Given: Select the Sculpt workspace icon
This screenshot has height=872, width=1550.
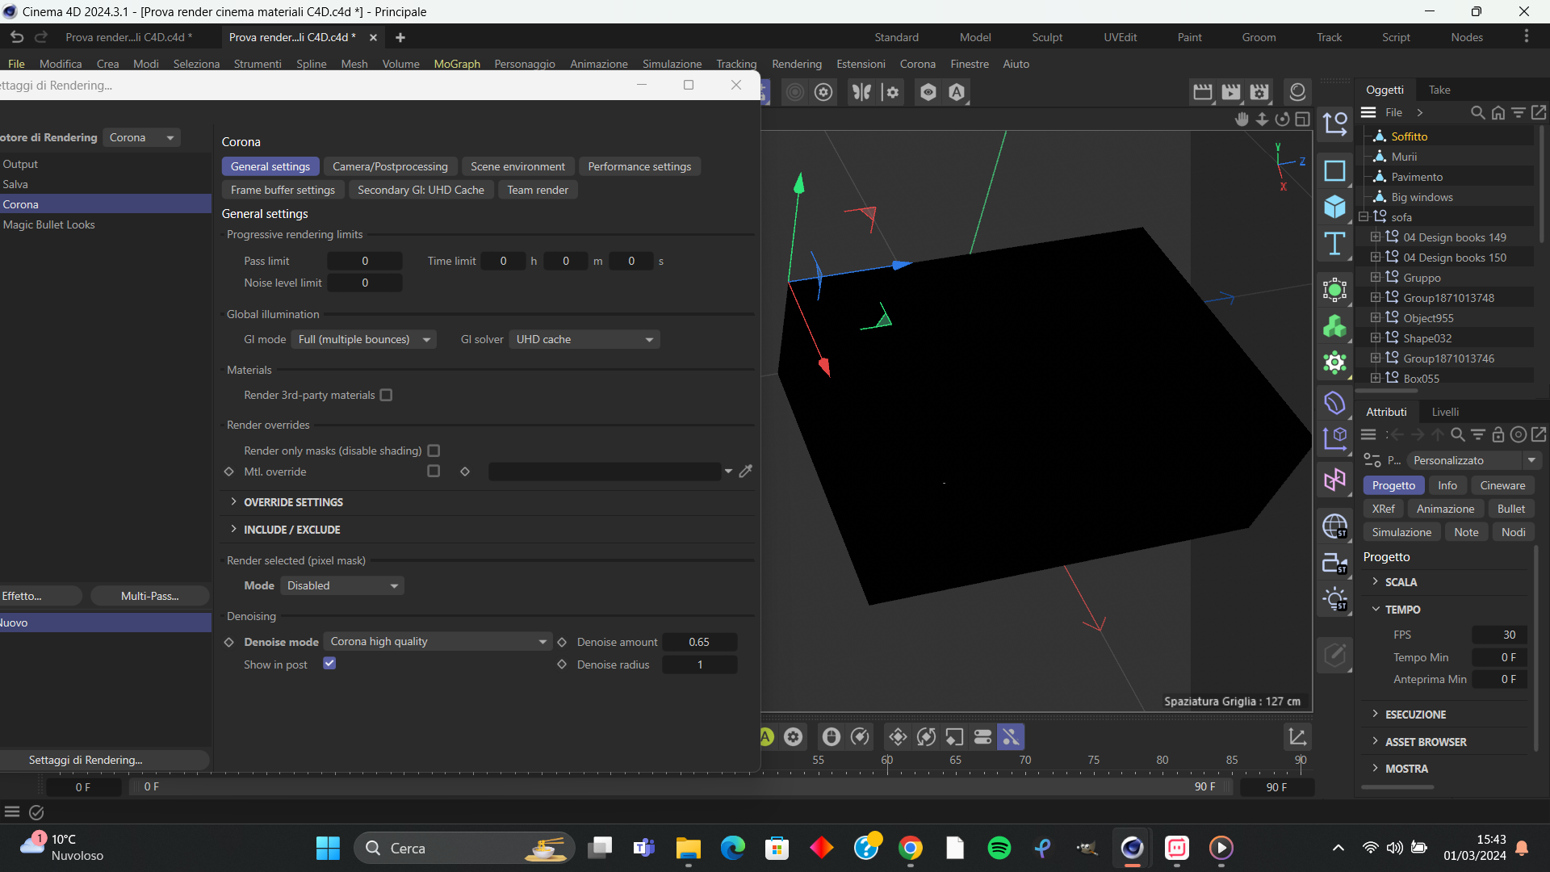Looking at the screenshot, I should (x=1045, y=37).
